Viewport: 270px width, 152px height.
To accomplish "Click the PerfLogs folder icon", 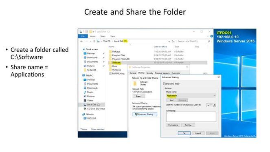I will click(110, 51).
